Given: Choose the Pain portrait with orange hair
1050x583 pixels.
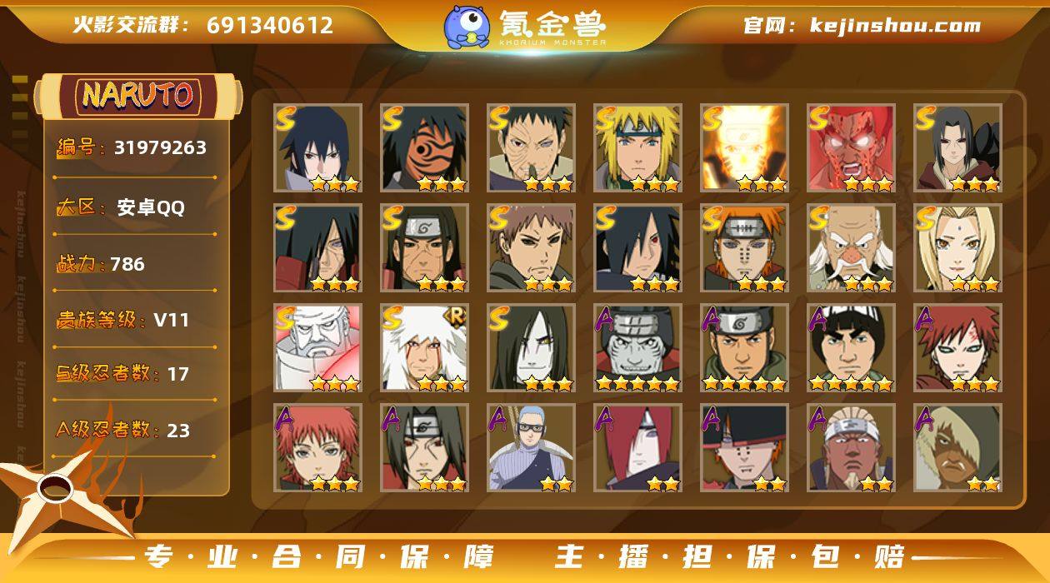Looking at the screenshot, I should click(745, 248).
